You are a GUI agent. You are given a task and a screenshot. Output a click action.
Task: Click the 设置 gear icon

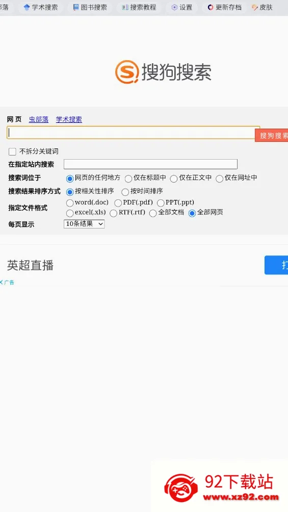point(174,7)
